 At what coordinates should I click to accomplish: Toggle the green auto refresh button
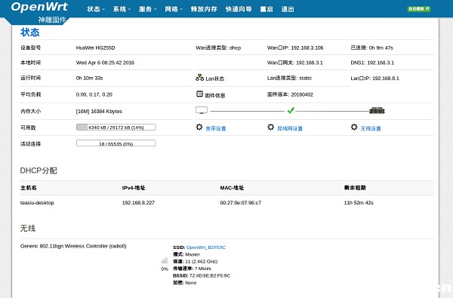(419, 9)
